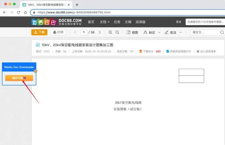Screen dimensions: 225x145
Task: Open a new browser tab with plus
Action: (77, 5)
